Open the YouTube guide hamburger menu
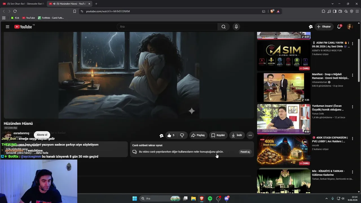This screenshot has height=203, width=361. [x=8, y=27]
